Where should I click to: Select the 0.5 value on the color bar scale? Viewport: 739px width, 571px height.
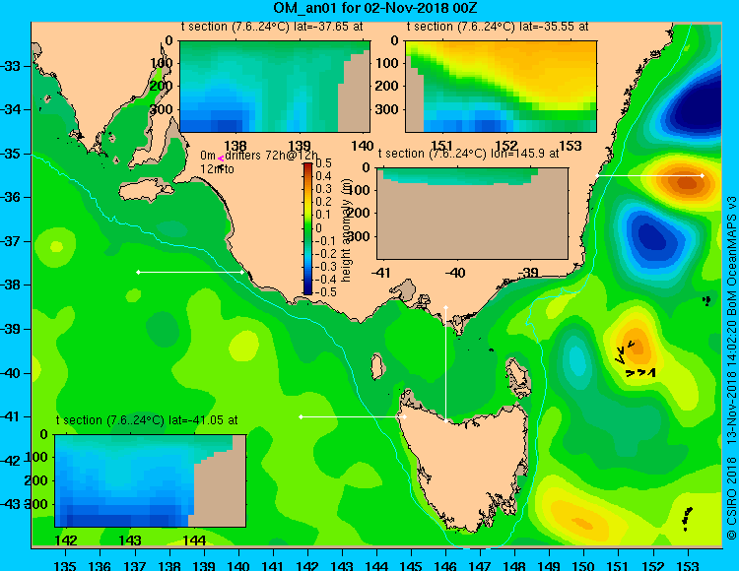coord(323,163)
